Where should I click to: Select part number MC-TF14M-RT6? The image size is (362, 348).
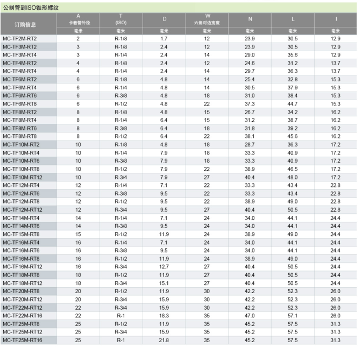coord(21,226)
